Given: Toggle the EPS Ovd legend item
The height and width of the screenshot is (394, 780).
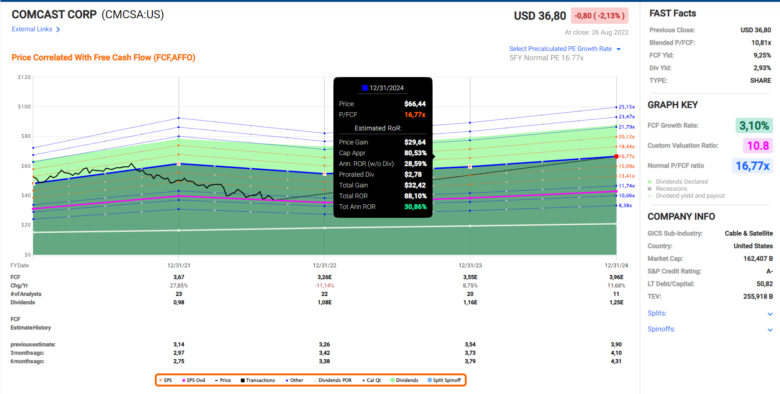Looking at the screenshot, I should pos(194,380).
